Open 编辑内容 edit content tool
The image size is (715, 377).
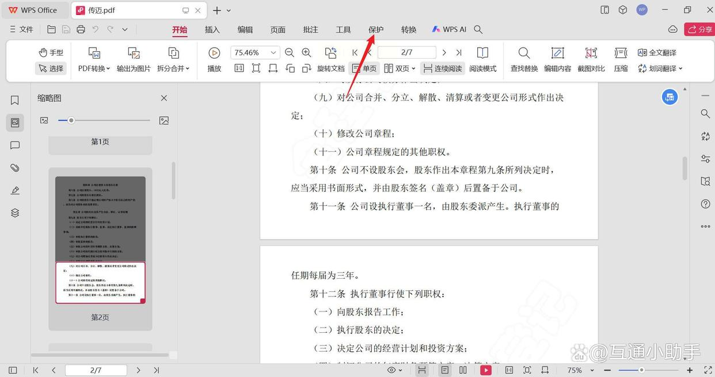[x=557, y=53]
